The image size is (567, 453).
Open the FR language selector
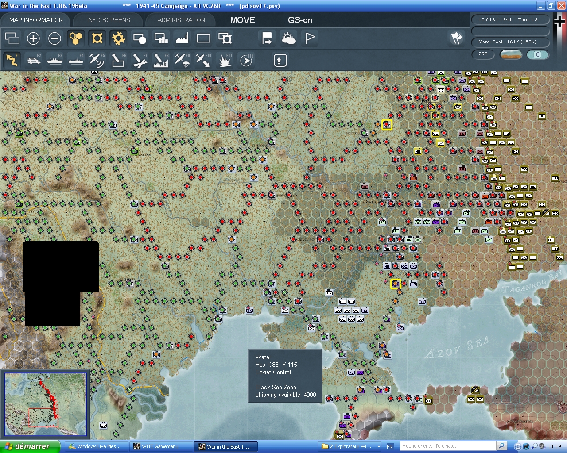click(x=389, y=446)
